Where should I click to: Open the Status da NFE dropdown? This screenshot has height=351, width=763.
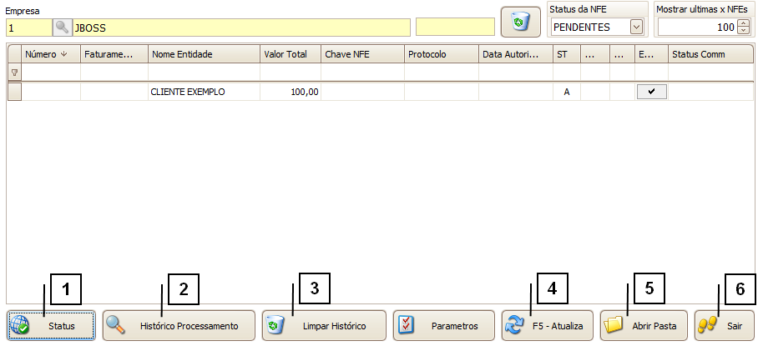coord(637,27)
